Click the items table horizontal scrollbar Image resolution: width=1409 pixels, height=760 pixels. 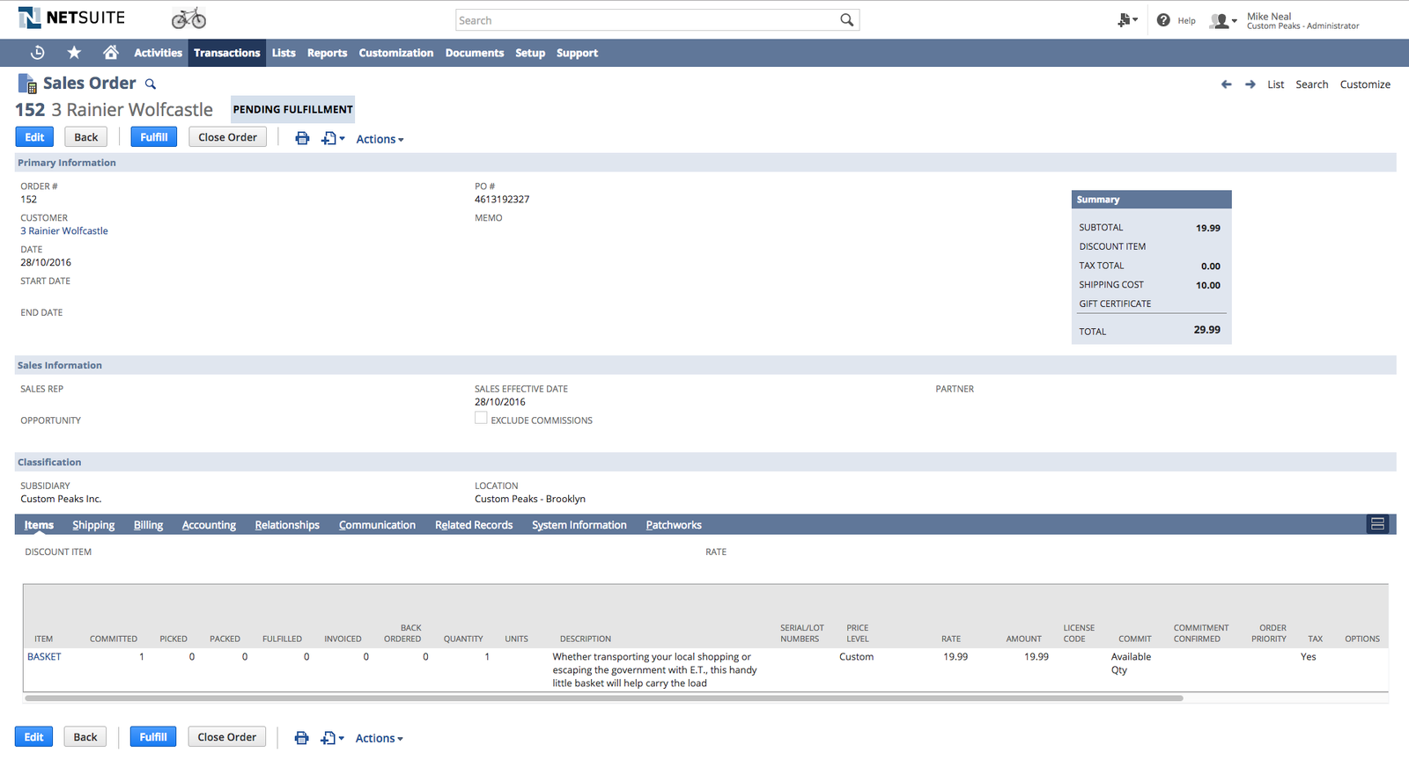(604, 698)
